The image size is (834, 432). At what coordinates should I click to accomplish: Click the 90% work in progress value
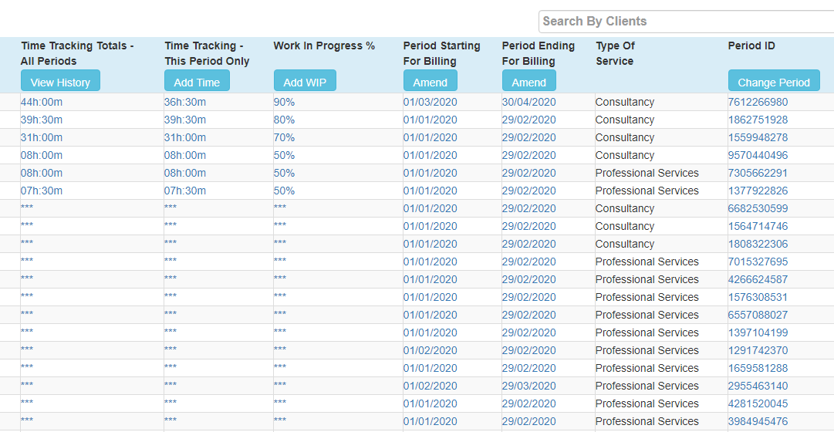click(284, 102)
